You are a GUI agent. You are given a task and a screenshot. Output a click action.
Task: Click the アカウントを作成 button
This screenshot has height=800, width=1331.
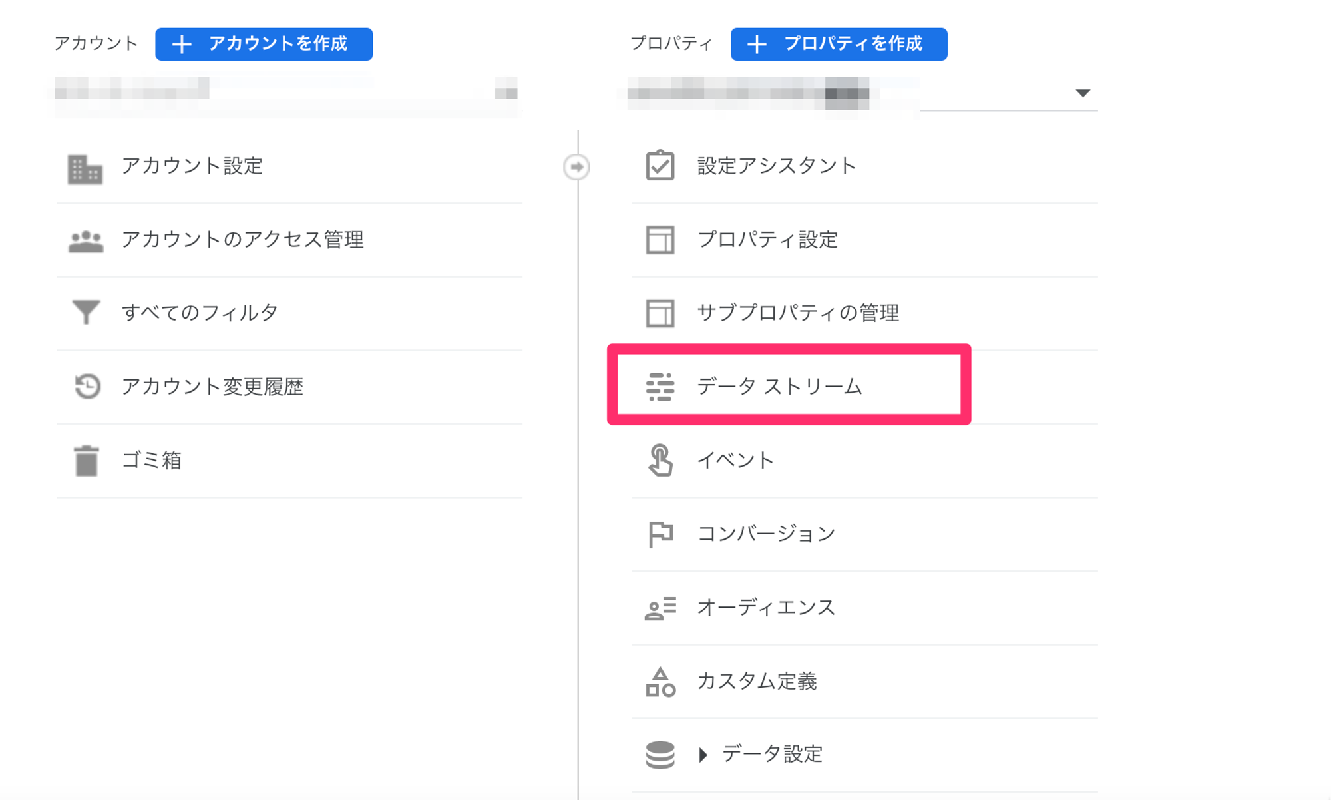(x=264, y=44)
